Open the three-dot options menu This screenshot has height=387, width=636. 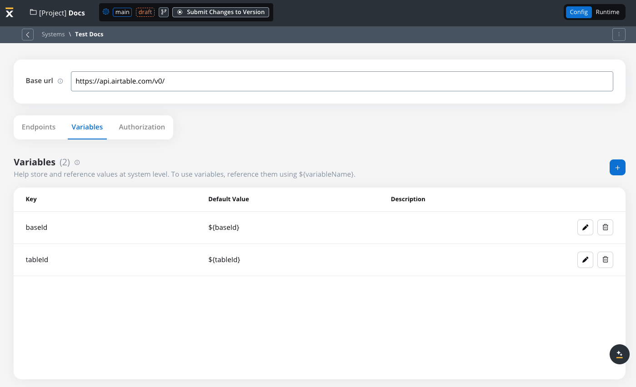point(619,35)
